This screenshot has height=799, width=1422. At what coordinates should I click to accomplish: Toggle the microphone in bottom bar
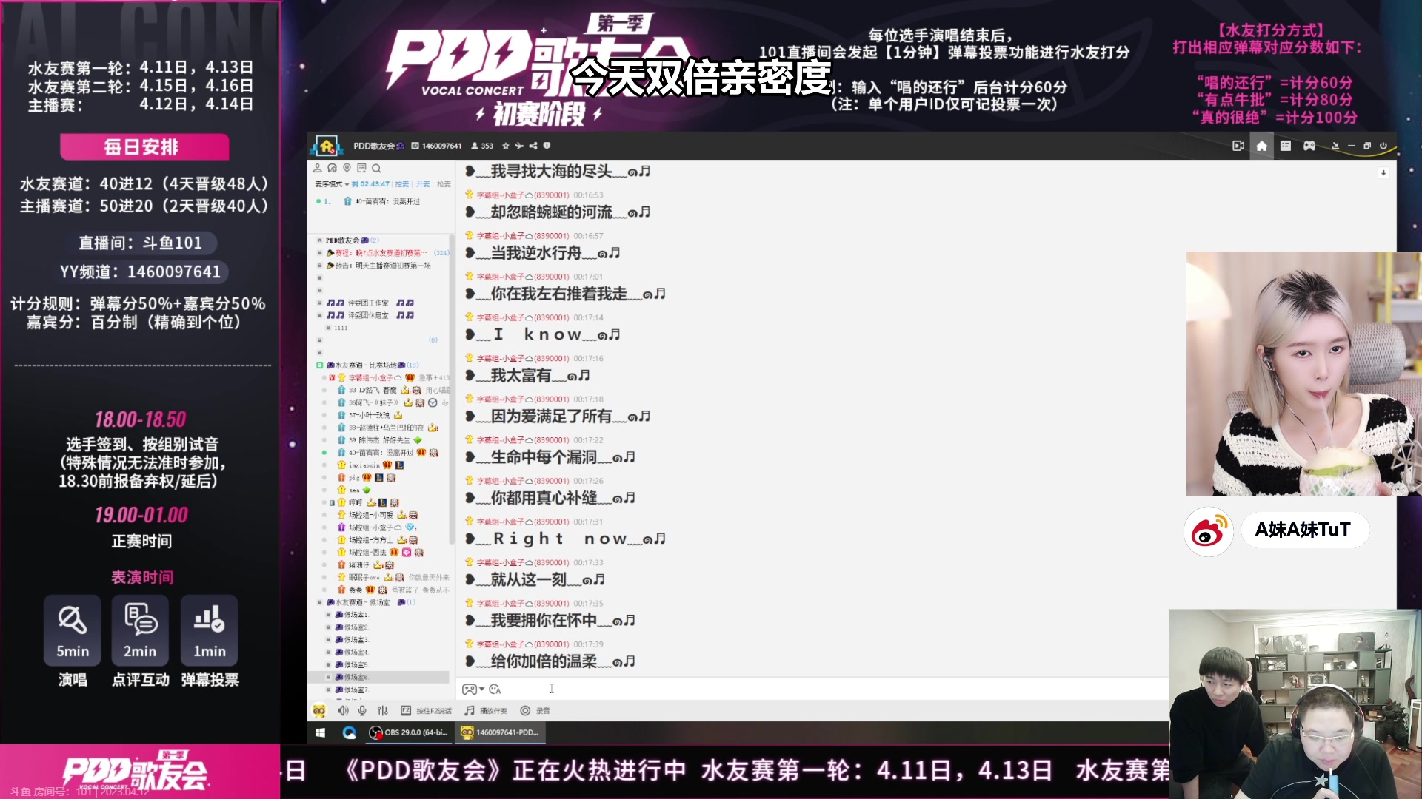tap(362, 711)
